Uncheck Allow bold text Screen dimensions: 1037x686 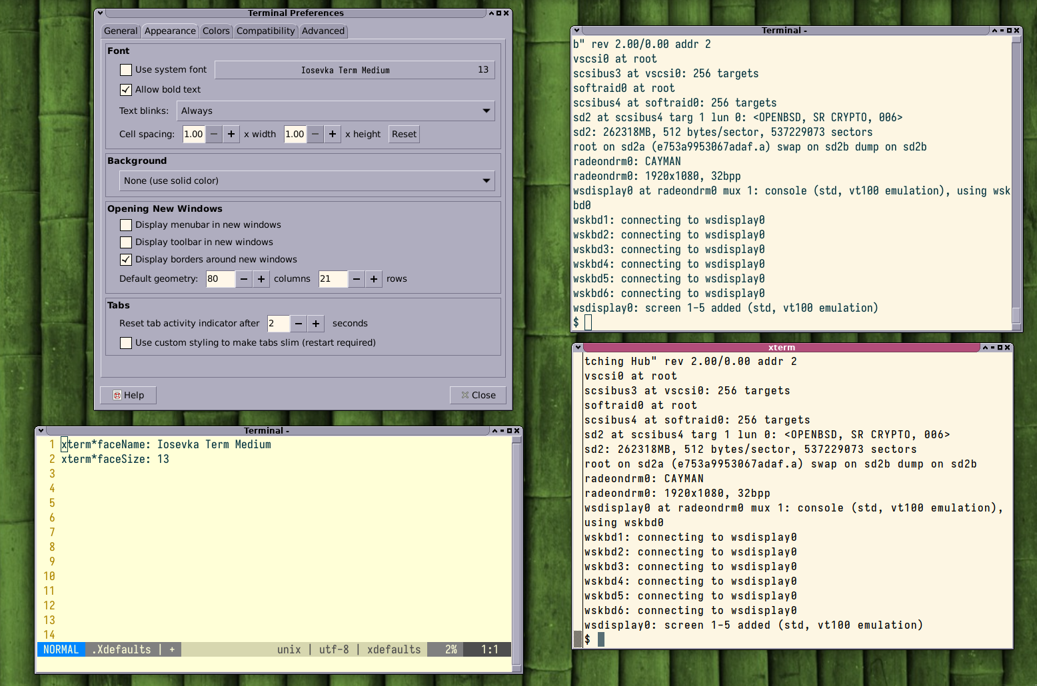click(x=126, y=89)
